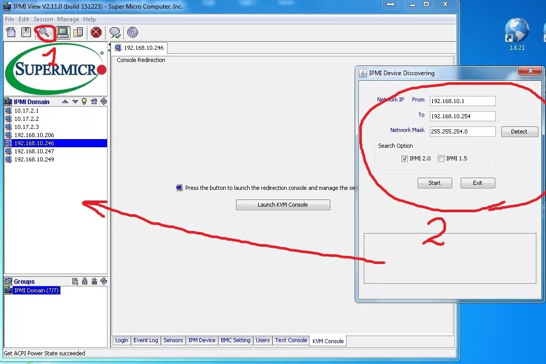Click the Java icon in IPMI Device Discovering title bar
This screenshot has height=364, width=546.
(363, 73)
